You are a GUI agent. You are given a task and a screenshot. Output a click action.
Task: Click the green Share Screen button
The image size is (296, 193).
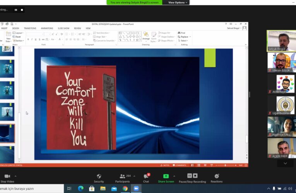coord(166,176)
